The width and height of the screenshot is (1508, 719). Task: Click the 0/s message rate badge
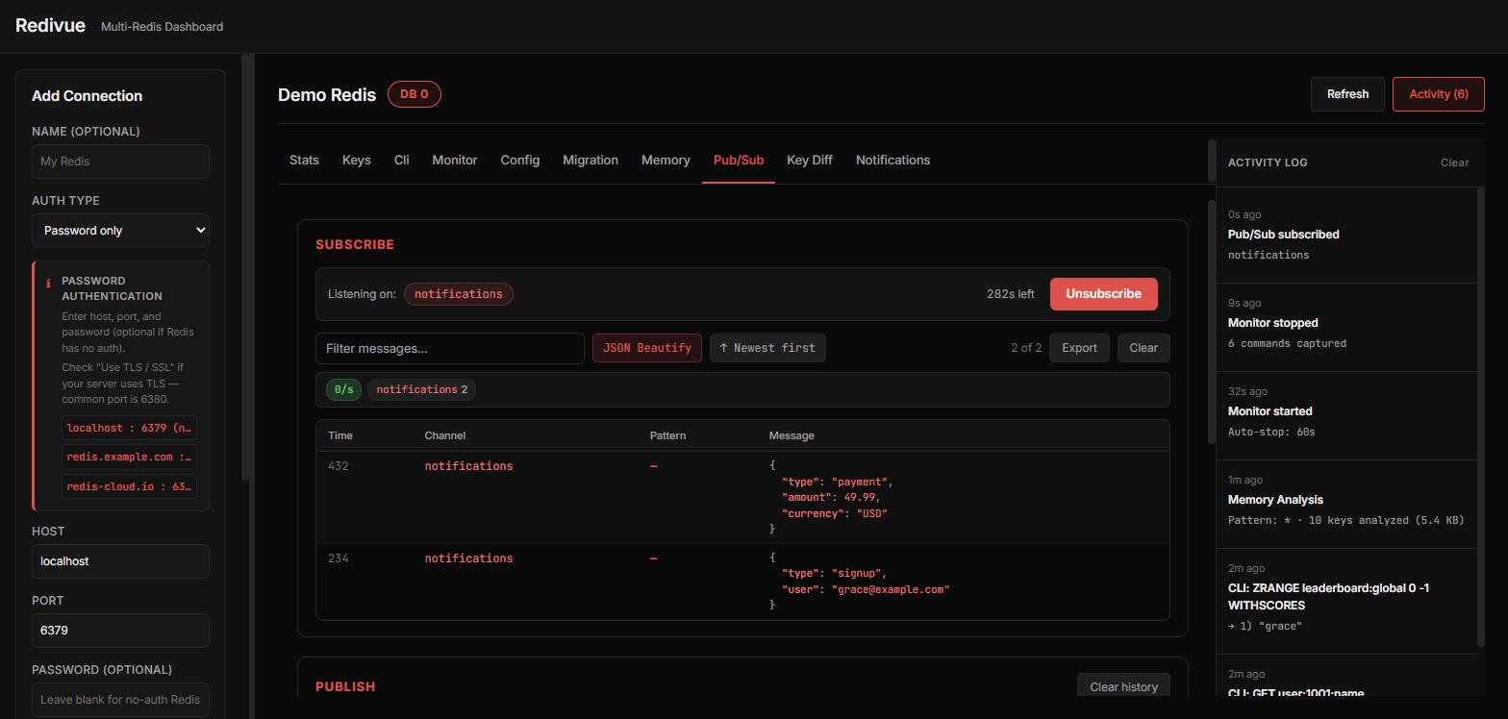tap(343, 389)
